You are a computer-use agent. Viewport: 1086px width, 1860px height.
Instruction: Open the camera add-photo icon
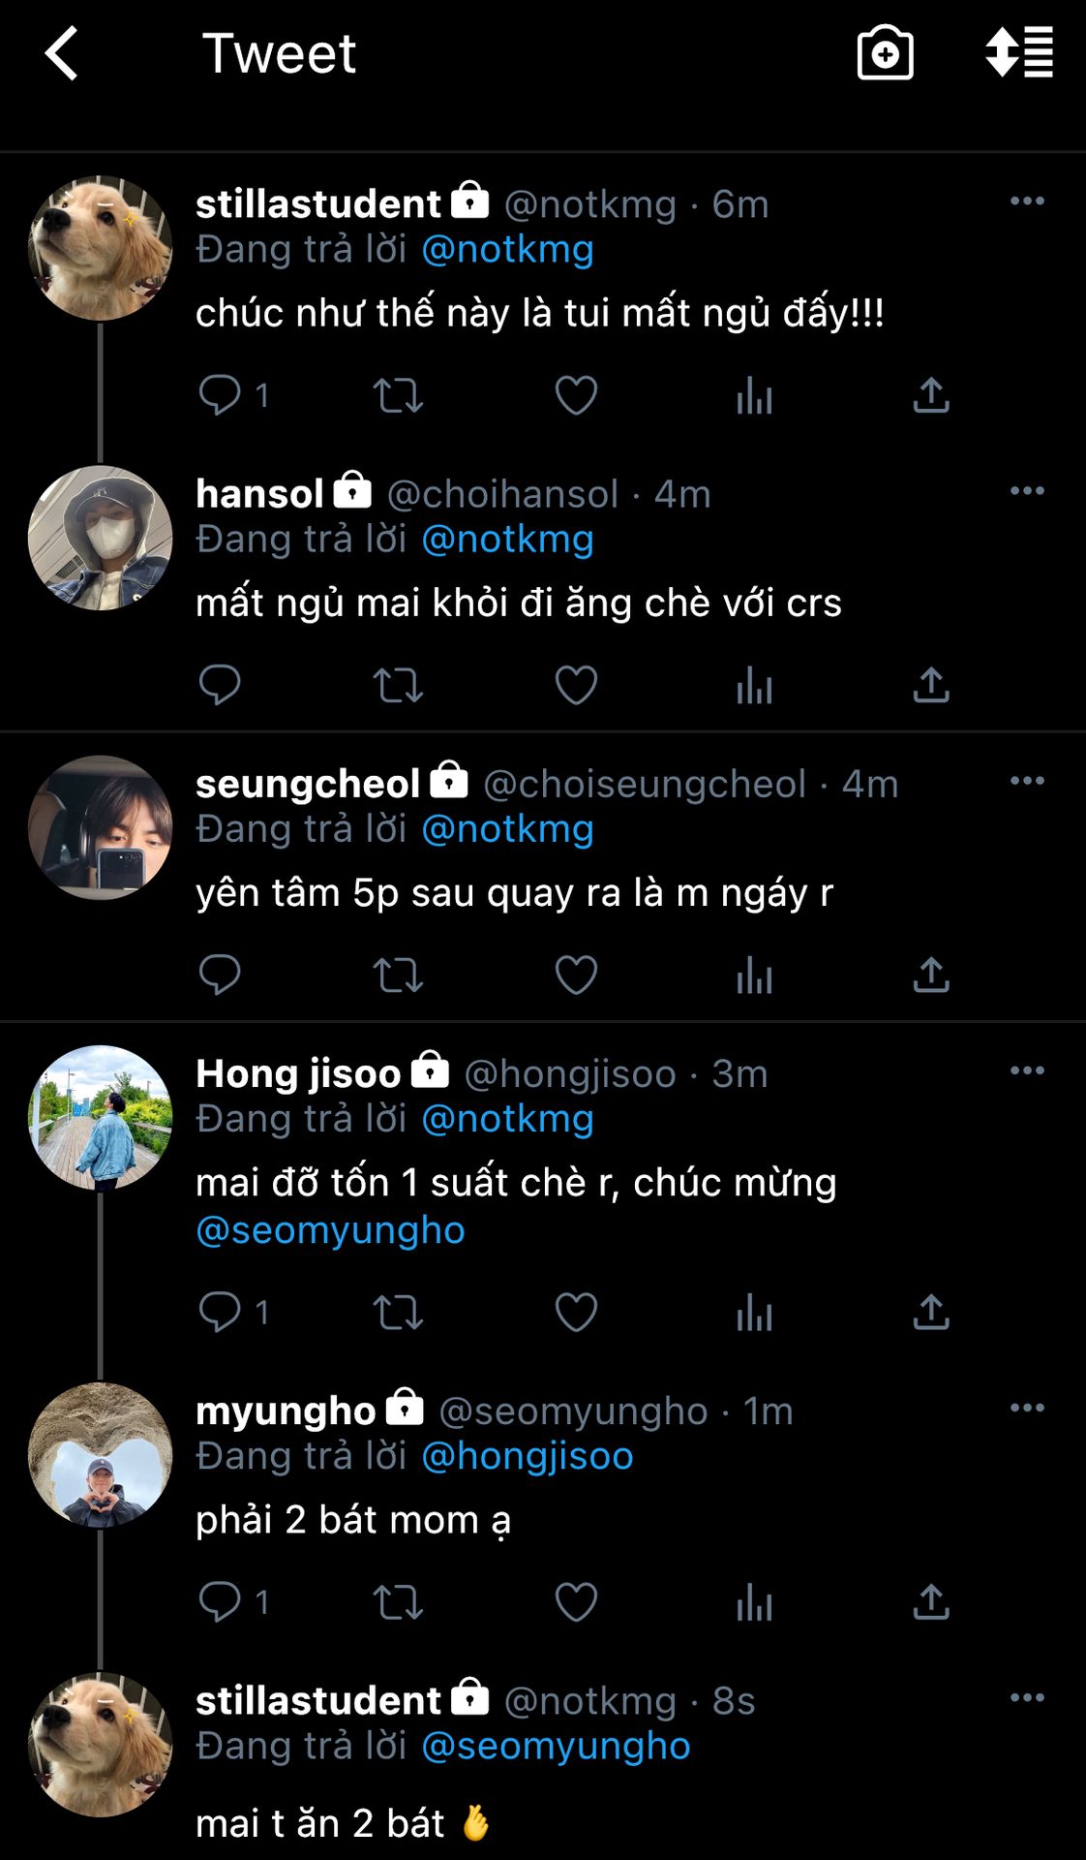885,53
